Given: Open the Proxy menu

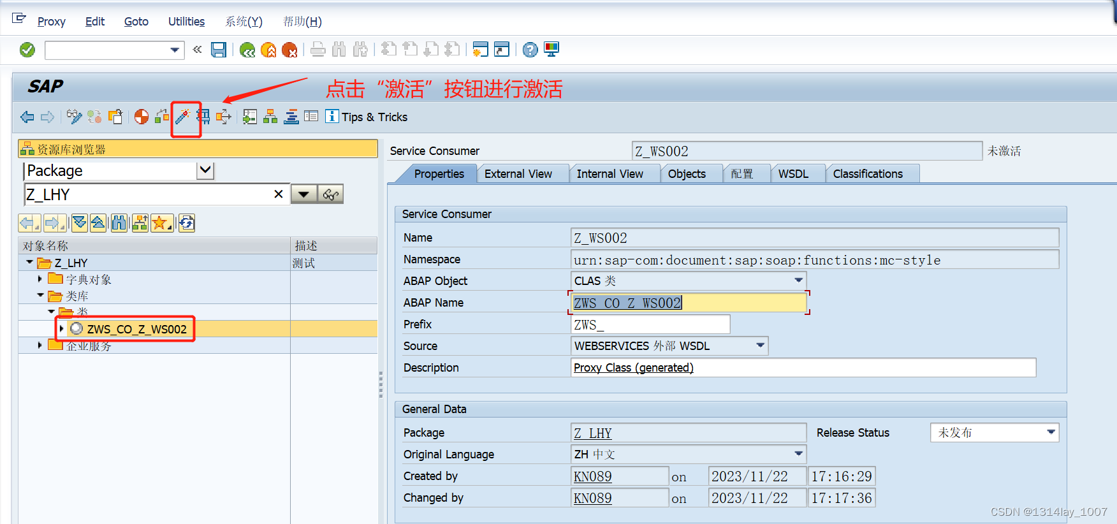Looking at the screenshot, I should coord(51,22).
